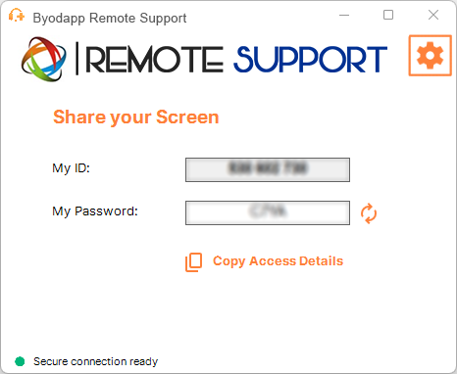
Task: Maximize the Byodapp Remote Support window
Action: [388, 15]
